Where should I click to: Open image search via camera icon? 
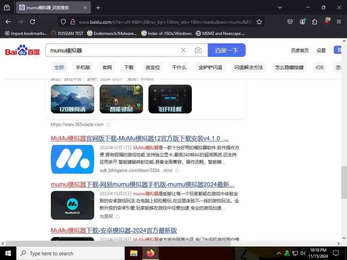click(198, 50)
